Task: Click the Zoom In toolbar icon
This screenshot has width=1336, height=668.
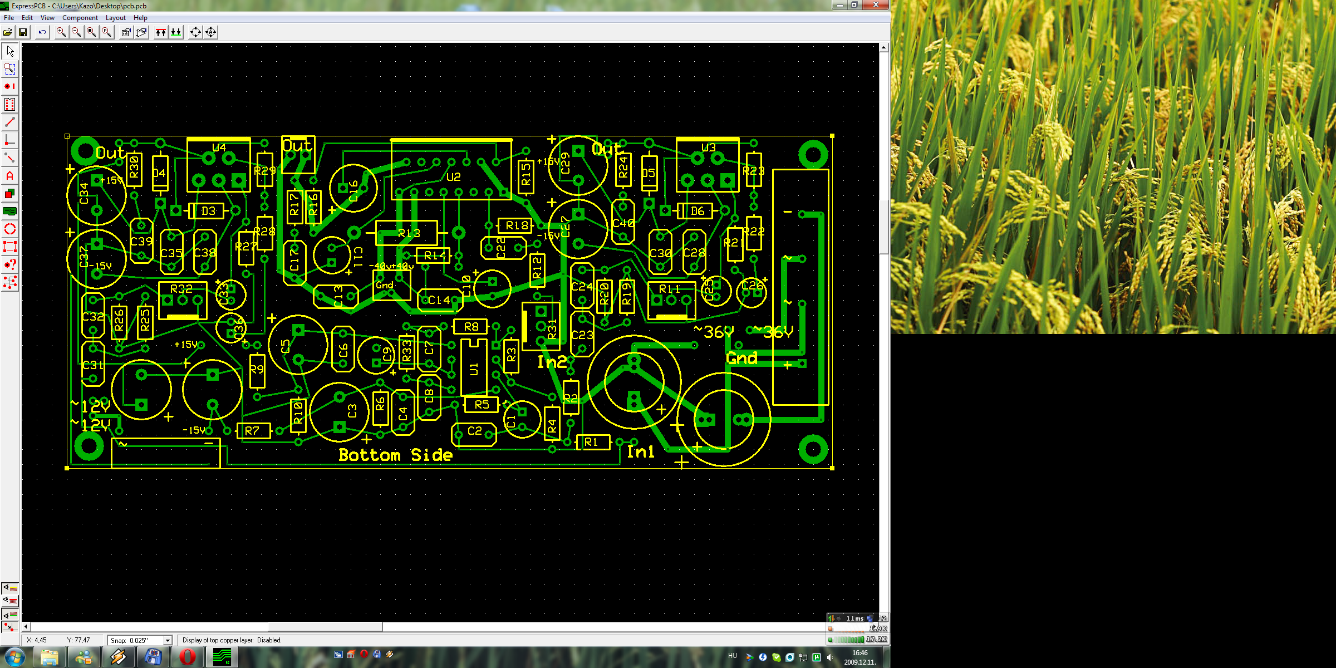Action: [x=61, y=32]
